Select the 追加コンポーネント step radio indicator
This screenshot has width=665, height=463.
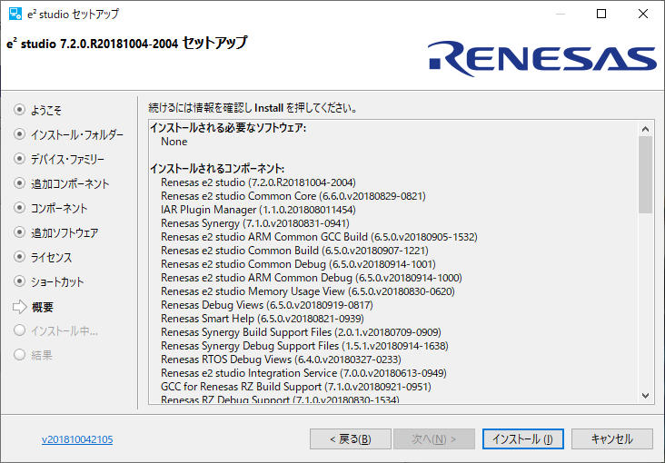point(19,183)
